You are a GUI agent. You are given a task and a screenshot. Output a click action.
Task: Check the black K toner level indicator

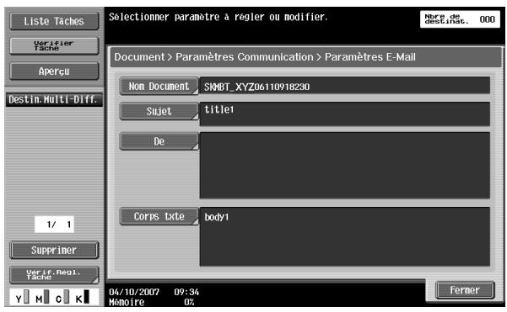(x=83, y=297)
